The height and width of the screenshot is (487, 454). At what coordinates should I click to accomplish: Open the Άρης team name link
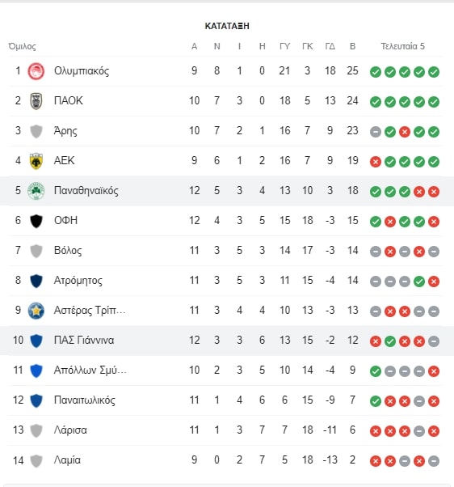click(x=65, y=131)
